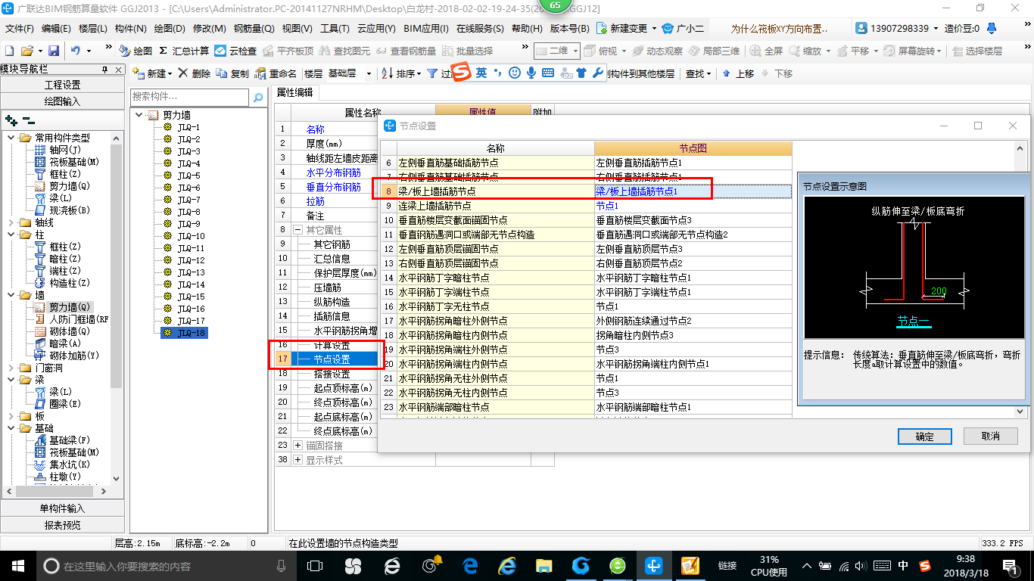
Task: Open 工程设置 navigator section
Action: pyautogui.click(x=62, y=85)
